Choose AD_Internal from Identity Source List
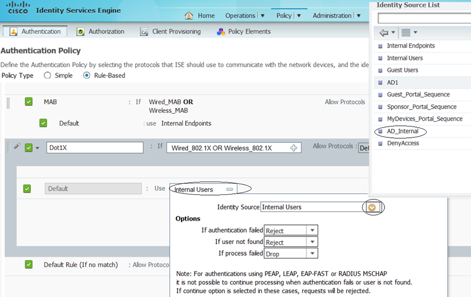The width and height of the screenshot is (471, 297). pos(402,131)
